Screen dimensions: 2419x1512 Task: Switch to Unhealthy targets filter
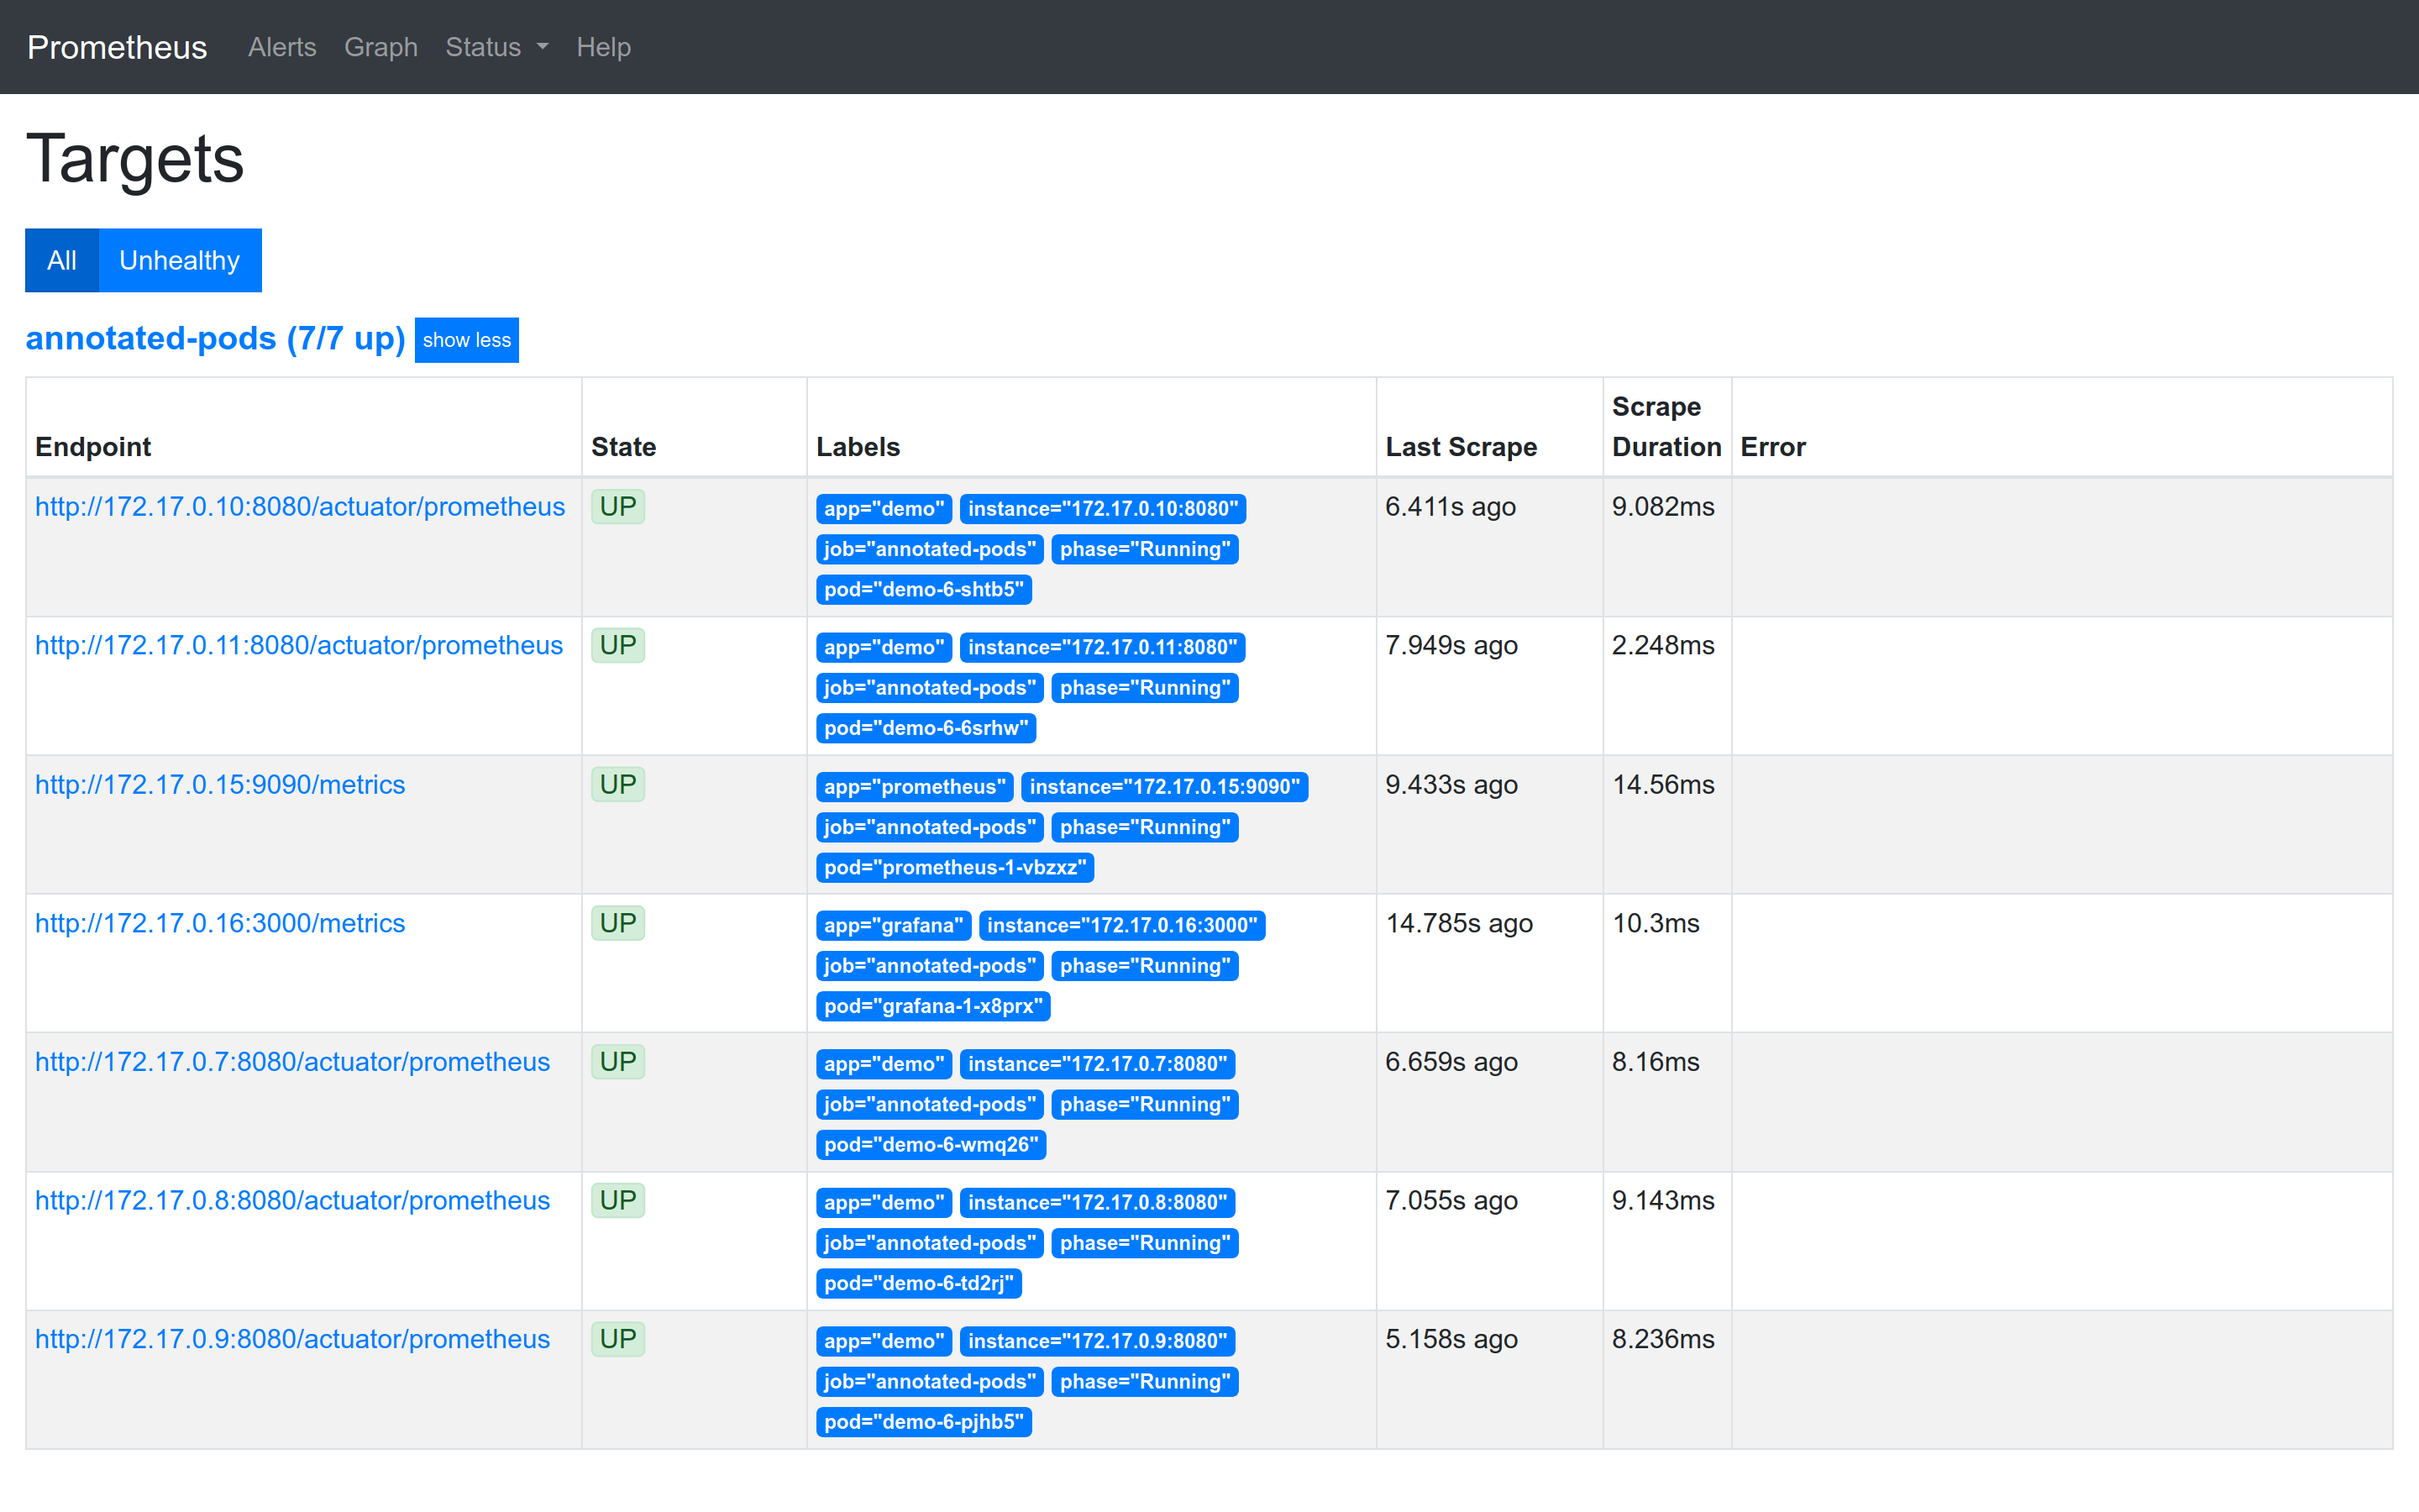pos(179,260)
